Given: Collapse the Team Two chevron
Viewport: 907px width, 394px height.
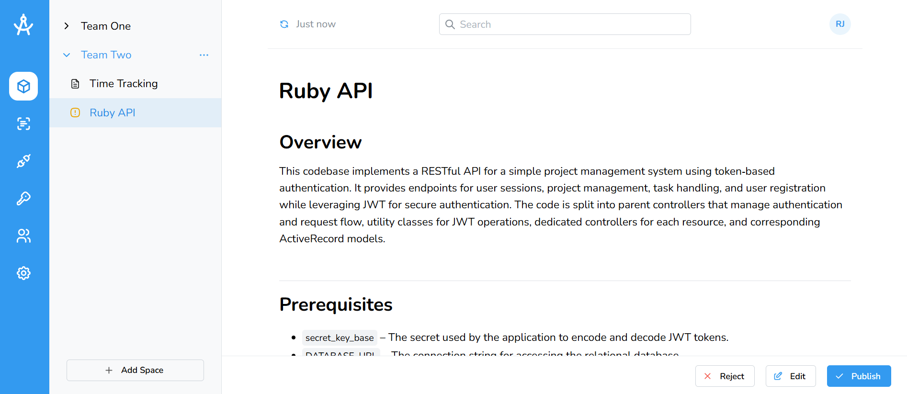Looking at the screenshot, I should [67, 55].
